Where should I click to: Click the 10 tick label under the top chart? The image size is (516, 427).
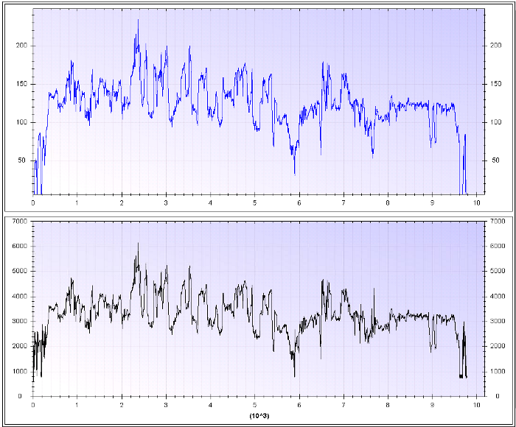pos(477,202)
